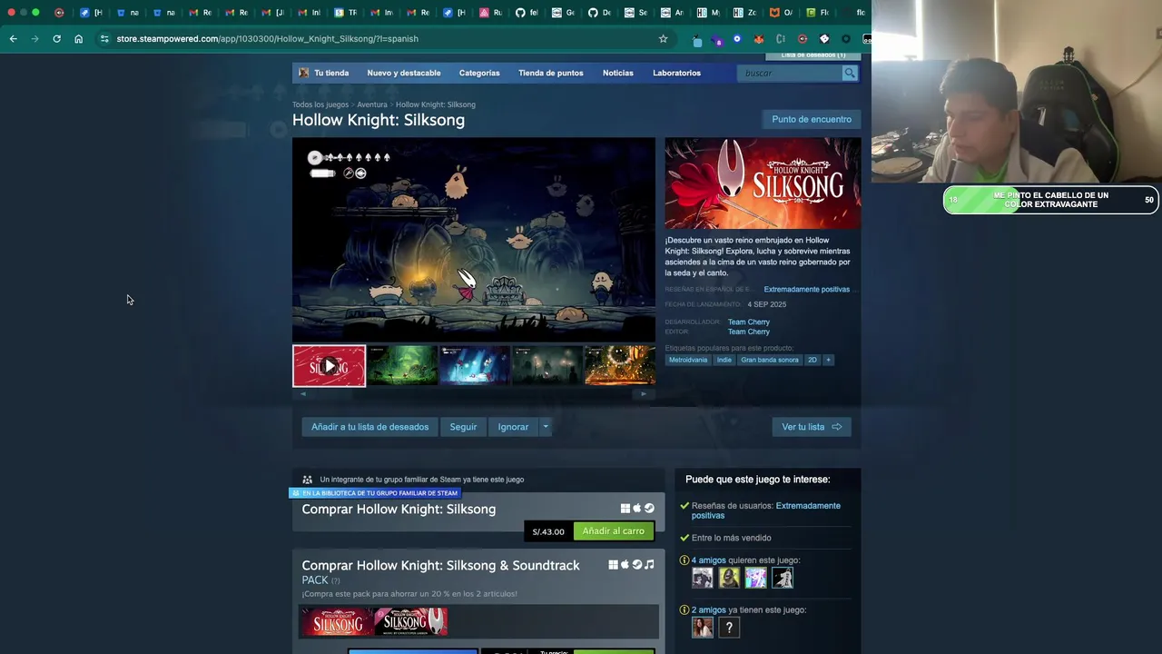The width and height of the screenshot is (1162, 654).
Task: Click the browser forward arrow
Action: click(34, 39)
